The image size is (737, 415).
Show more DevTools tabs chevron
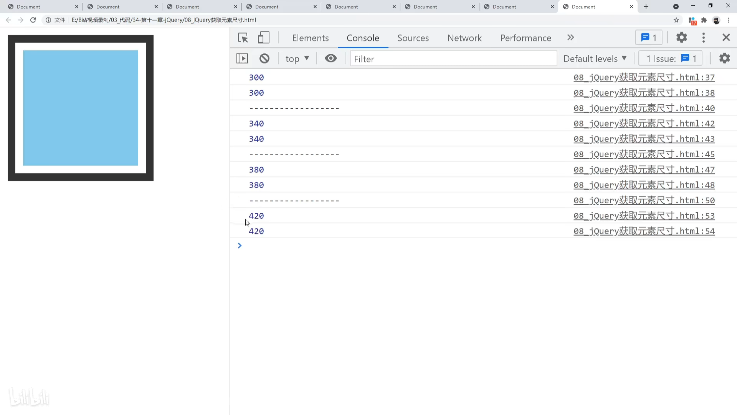point(570,38)
